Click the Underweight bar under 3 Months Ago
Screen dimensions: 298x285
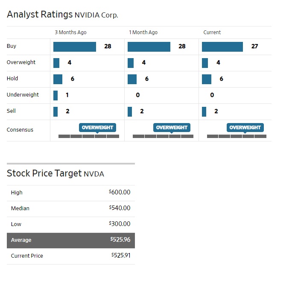point(56,95)
